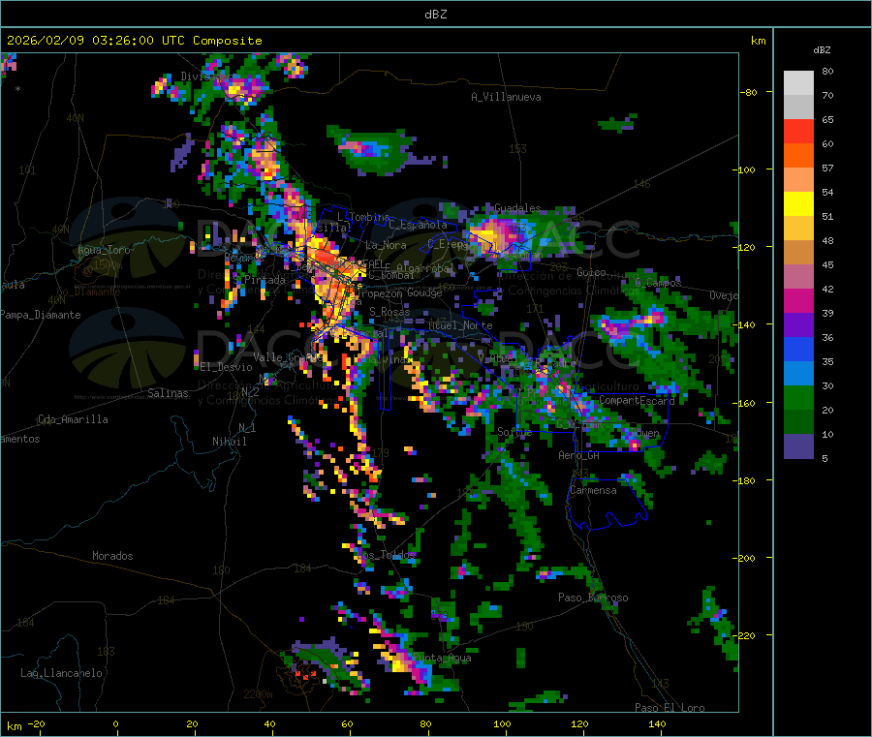Click the 'Morados' map label
872x737 pixels.
point(112,556)
